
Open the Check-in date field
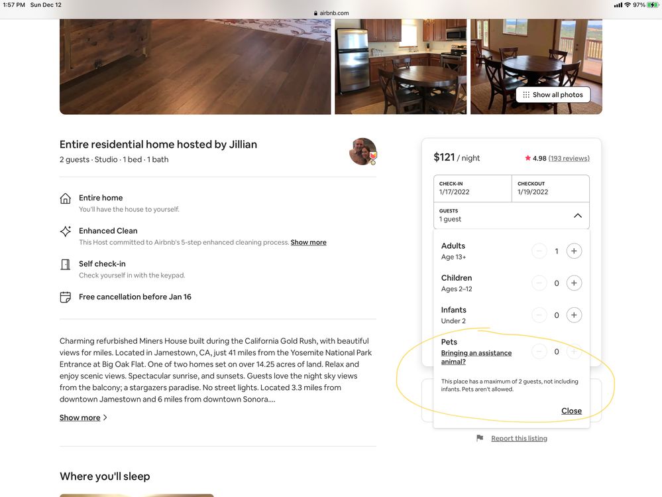click(472, 188)
